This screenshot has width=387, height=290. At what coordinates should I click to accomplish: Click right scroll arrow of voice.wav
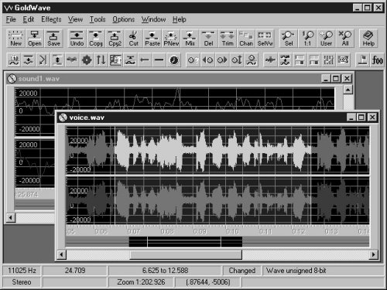pyautogui.click(x=373, y=255)
